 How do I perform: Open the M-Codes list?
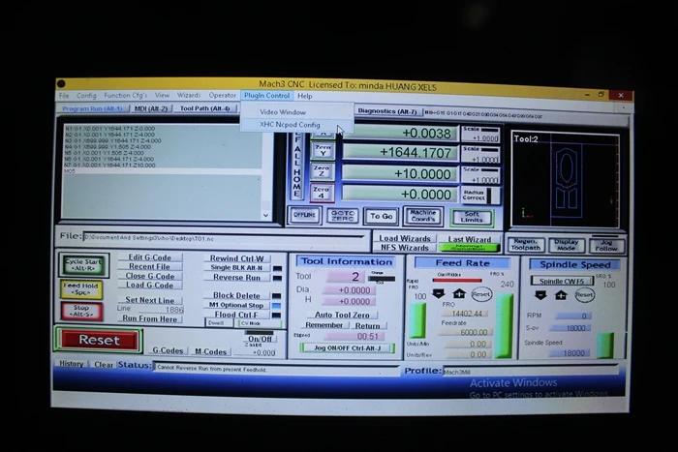[210, 351]
